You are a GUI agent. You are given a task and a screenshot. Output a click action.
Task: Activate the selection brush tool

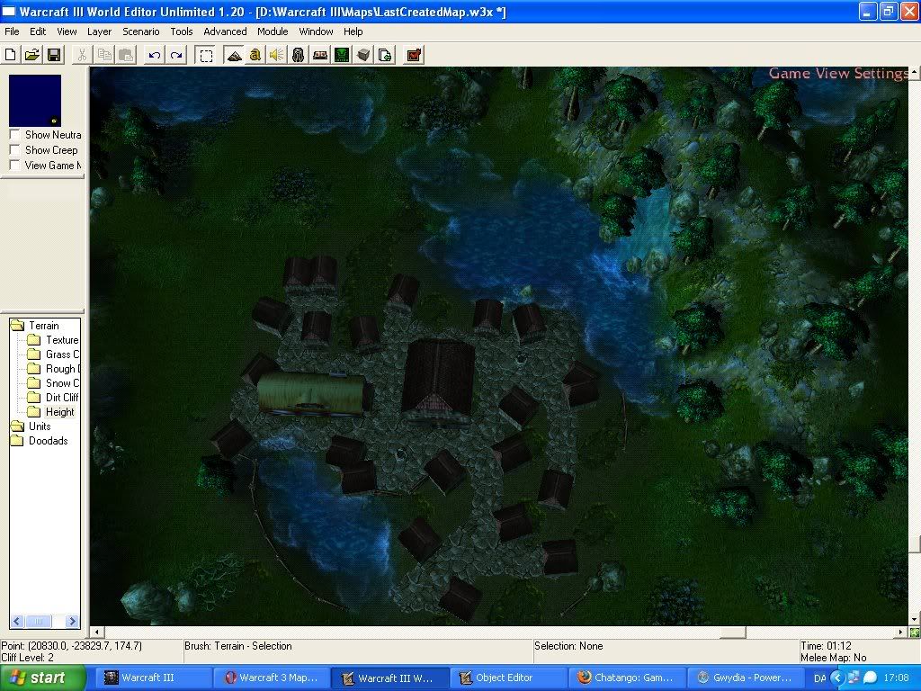click(206, 55)
